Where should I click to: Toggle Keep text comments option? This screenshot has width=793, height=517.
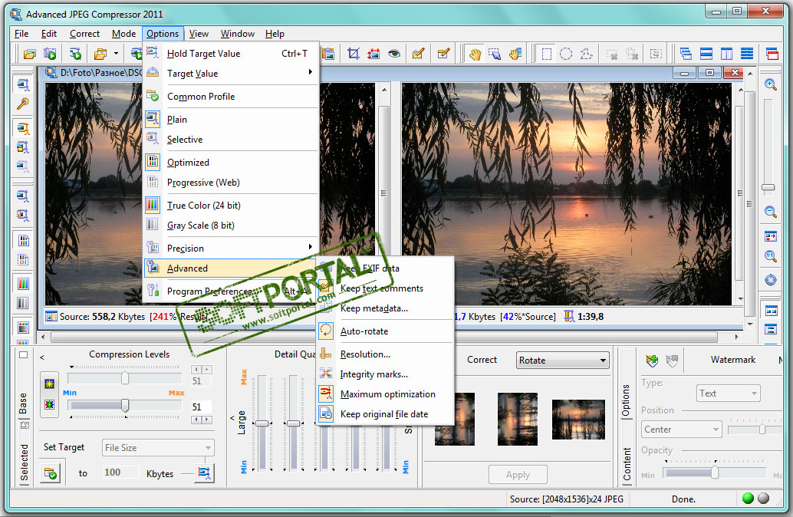coord(385,288)
